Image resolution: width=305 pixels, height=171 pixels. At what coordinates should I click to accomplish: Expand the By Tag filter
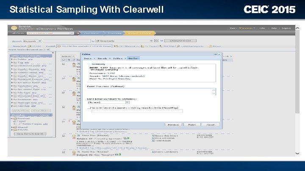tap(12, 62)
